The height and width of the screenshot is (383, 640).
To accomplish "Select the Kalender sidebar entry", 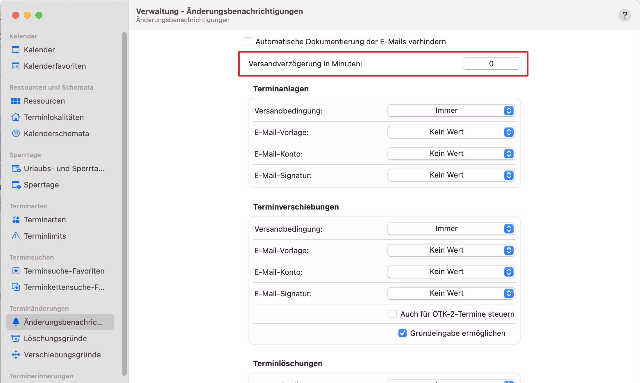I will pyautogui.click(x=60, y=50).
